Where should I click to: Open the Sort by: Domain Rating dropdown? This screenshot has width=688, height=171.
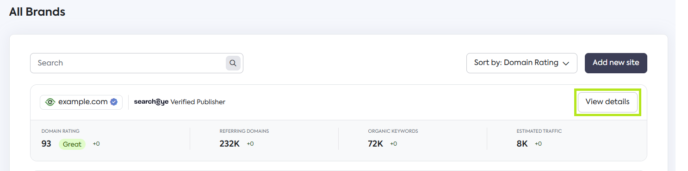pos(521,63)
